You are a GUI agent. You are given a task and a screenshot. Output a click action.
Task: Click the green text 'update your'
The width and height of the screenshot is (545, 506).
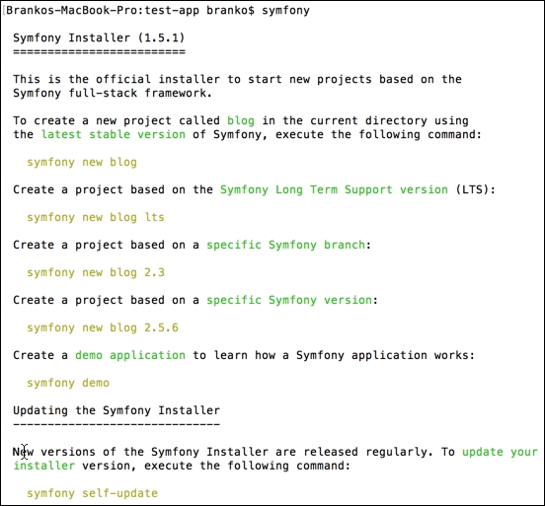coord(500,452)
